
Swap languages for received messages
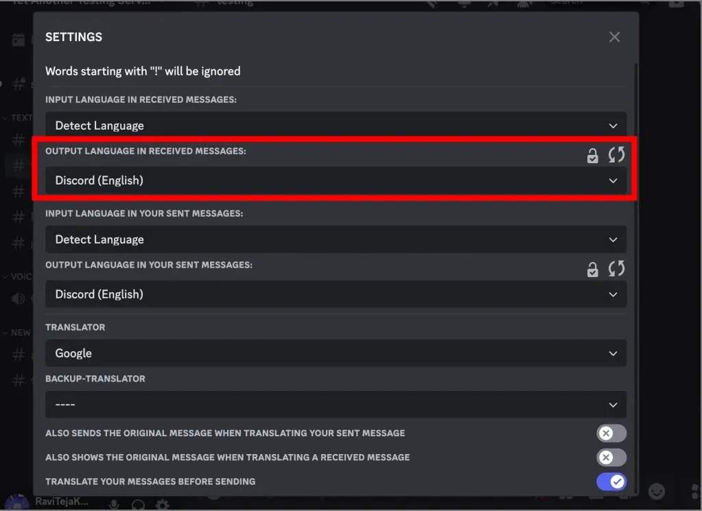click(616, 155)
